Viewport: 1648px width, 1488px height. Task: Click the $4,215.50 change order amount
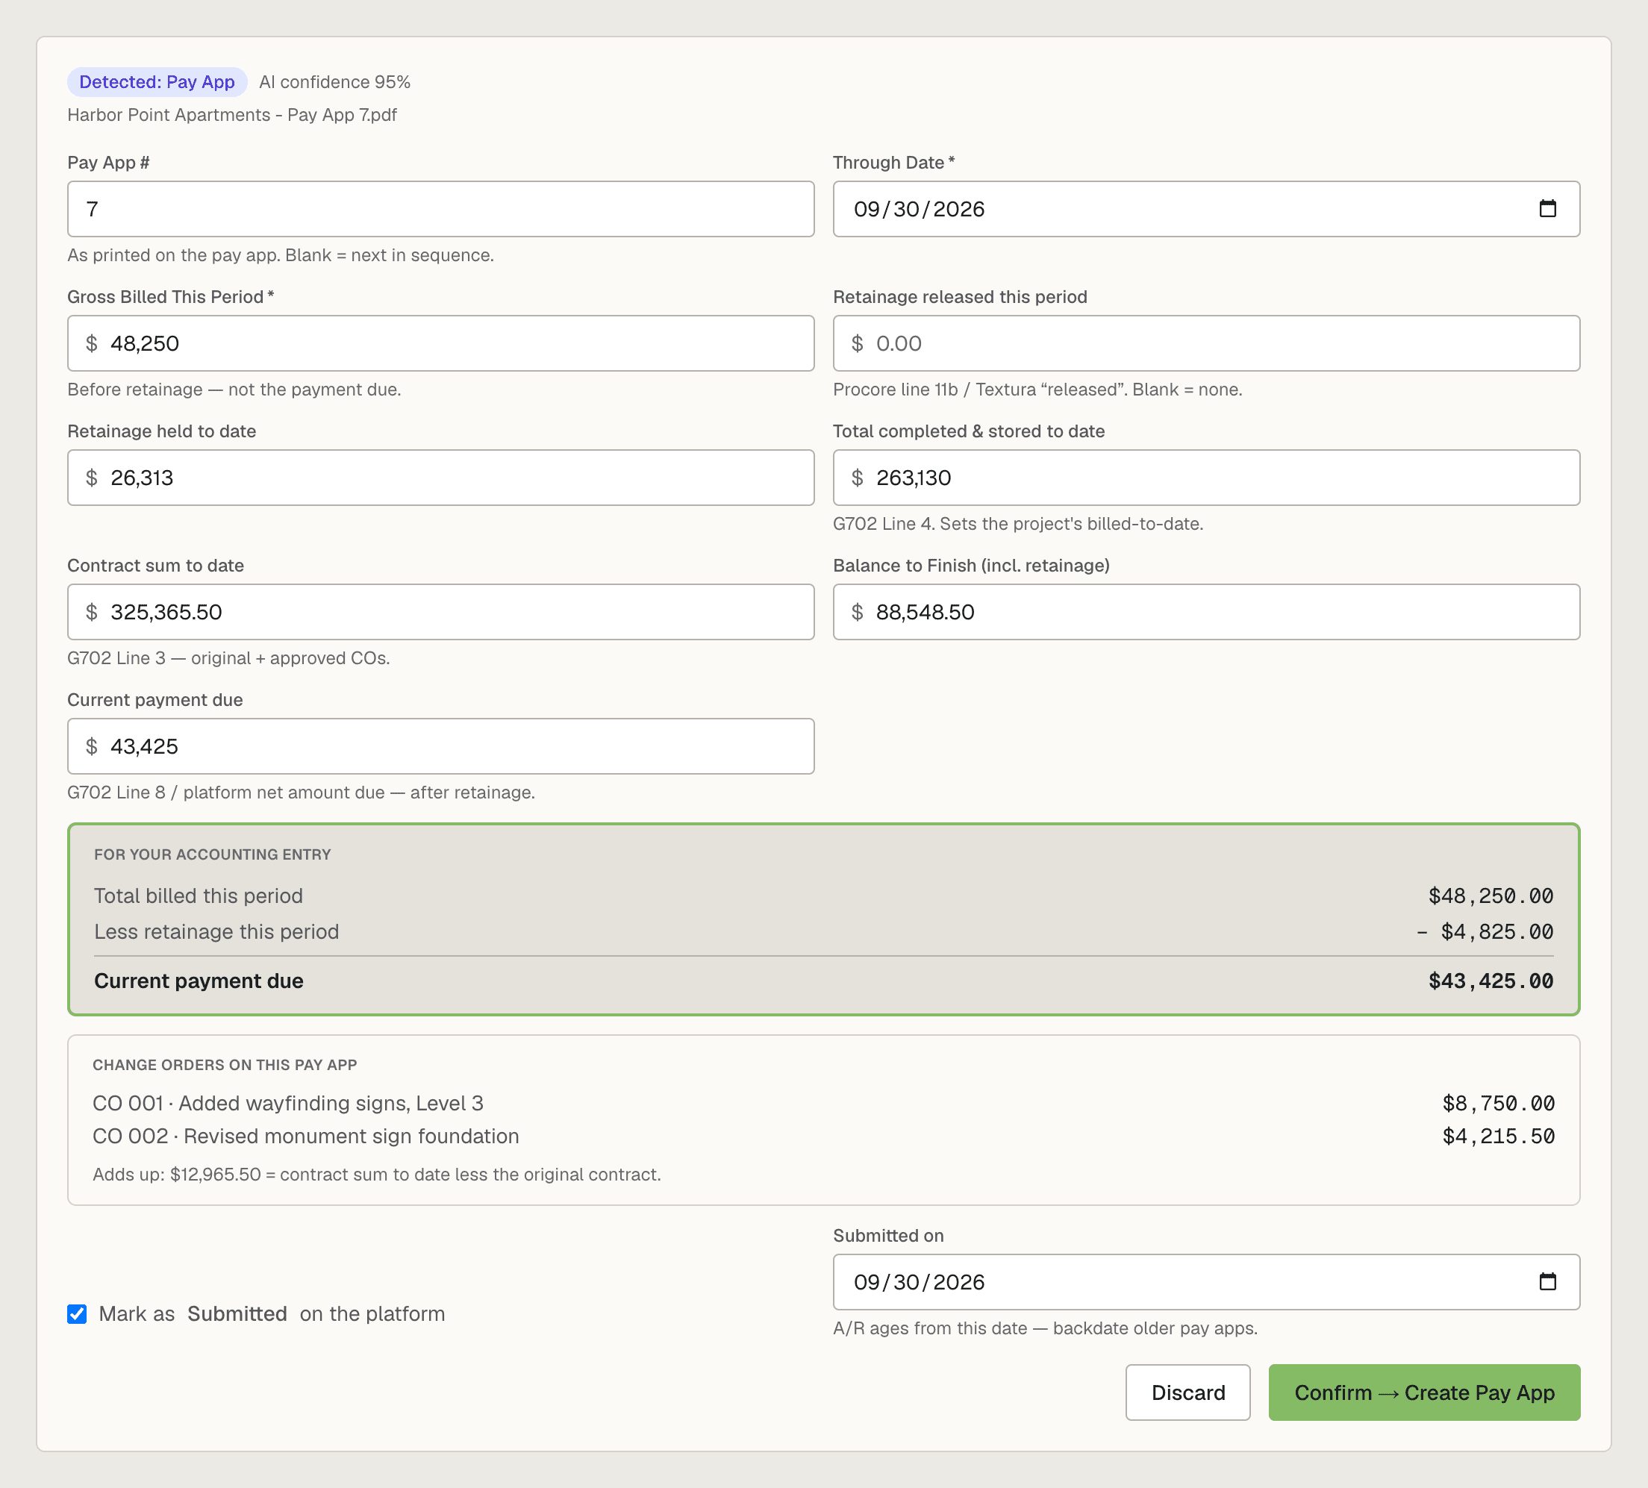[x=1499, y=1136]
